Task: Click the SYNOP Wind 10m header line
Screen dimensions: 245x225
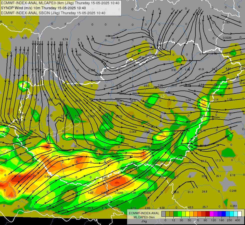Action: tap(43, 8)
